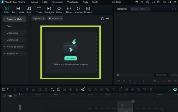Open the Ferramentas menu
178x112 pixels.
pyautogui.click(x=57, y=2)
